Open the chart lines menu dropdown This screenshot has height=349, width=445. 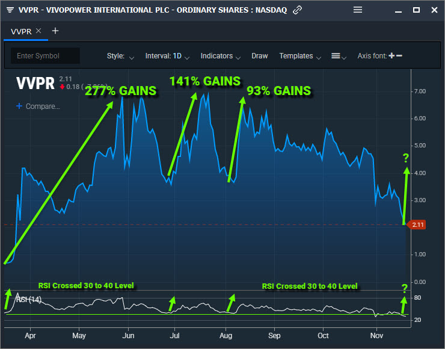coord(339,56)
